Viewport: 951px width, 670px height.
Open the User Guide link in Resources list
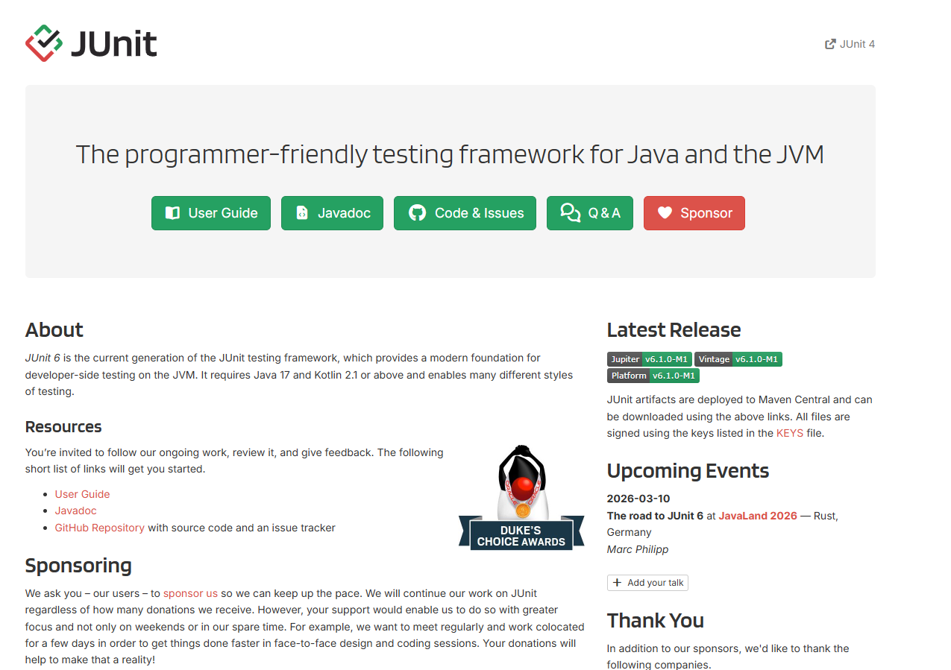(x=82, y=494)
